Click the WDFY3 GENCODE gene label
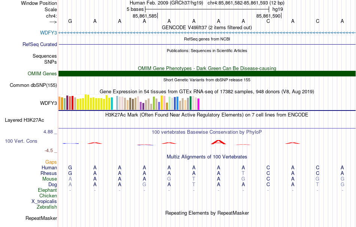Screen dimensions: 356x227 (x=48, y=33)
